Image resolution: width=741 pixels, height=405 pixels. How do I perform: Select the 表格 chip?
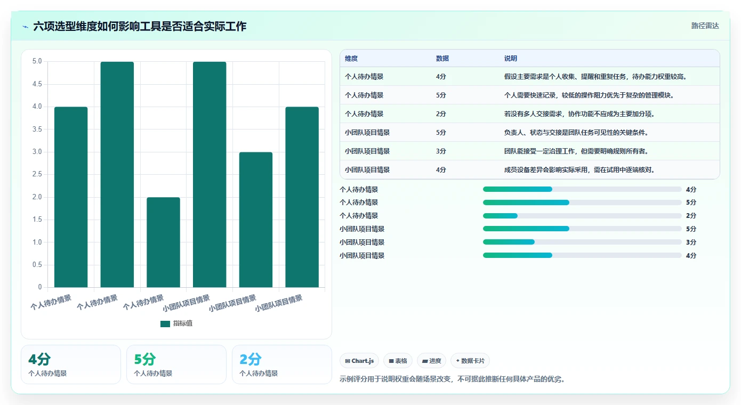tap(398, 361)
